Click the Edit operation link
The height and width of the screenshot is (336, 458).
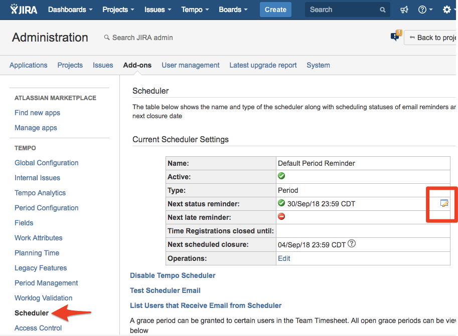coord(284,258)
